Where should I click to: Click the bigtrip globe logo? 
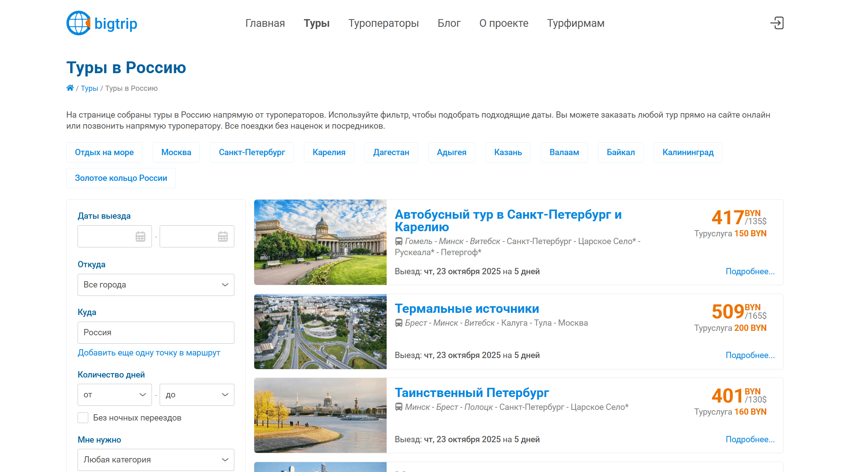pos(78,23)
